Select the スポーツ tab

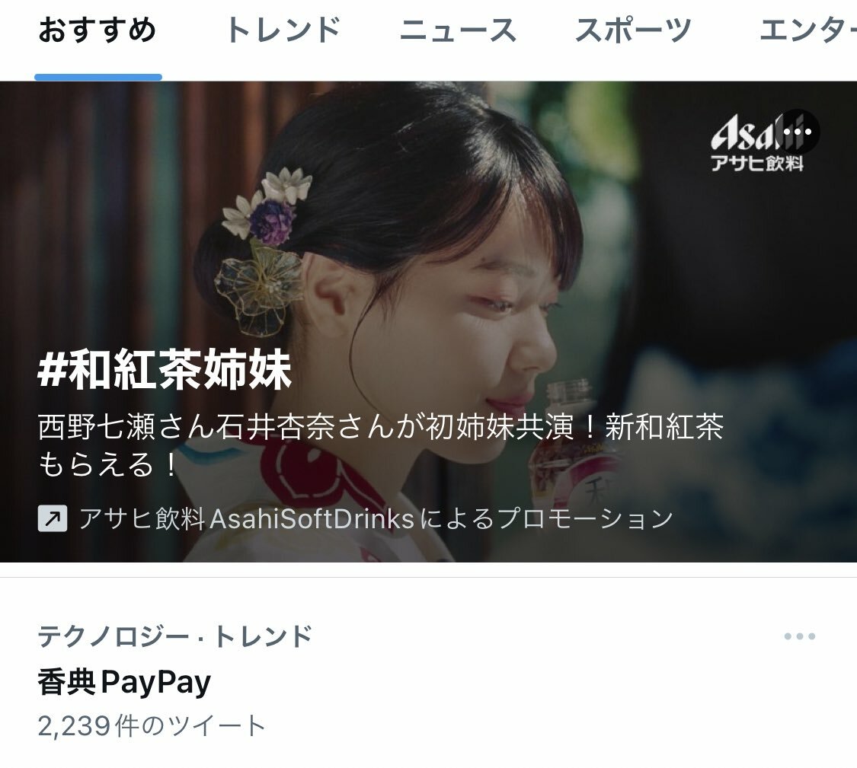(633, 30)
